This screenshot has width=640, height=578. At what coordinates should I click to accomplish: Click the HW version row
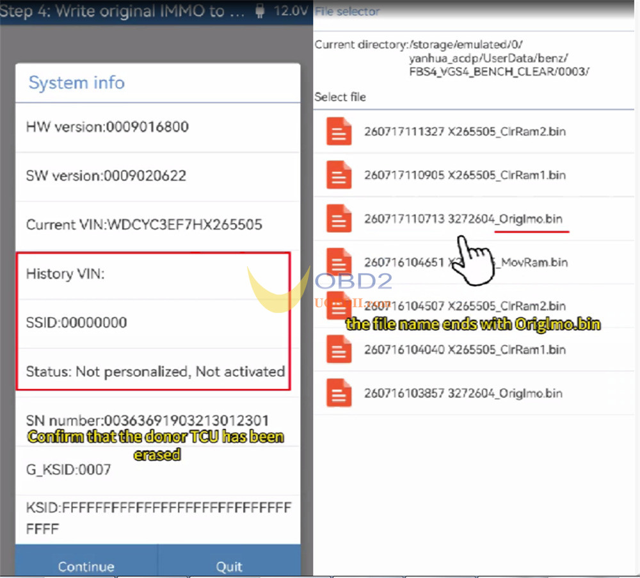pos(158,128)
